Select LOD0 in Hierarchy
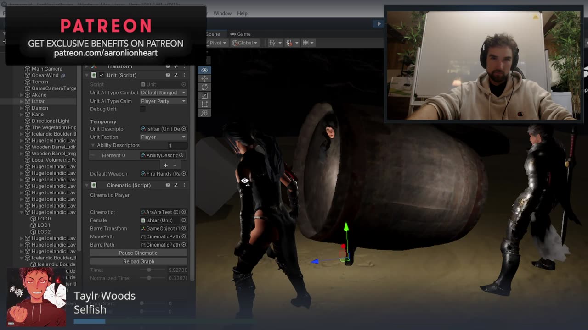Screen dimensions: 588x330 click(44, 219)
